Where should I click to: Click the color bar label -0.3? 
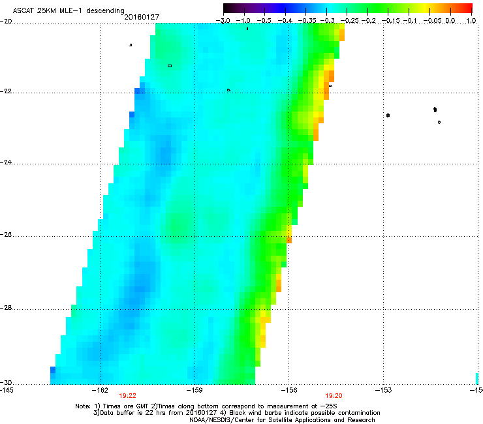(x=327, y=21)
